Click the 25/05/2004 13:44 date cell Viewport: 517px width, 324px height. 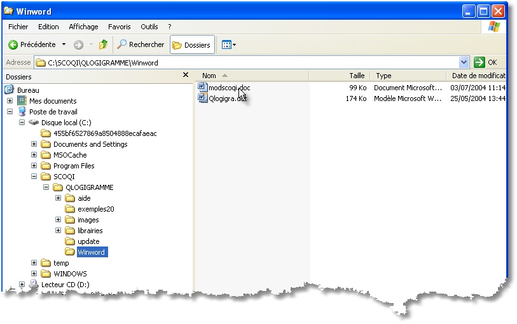click(x=478, y=98)
